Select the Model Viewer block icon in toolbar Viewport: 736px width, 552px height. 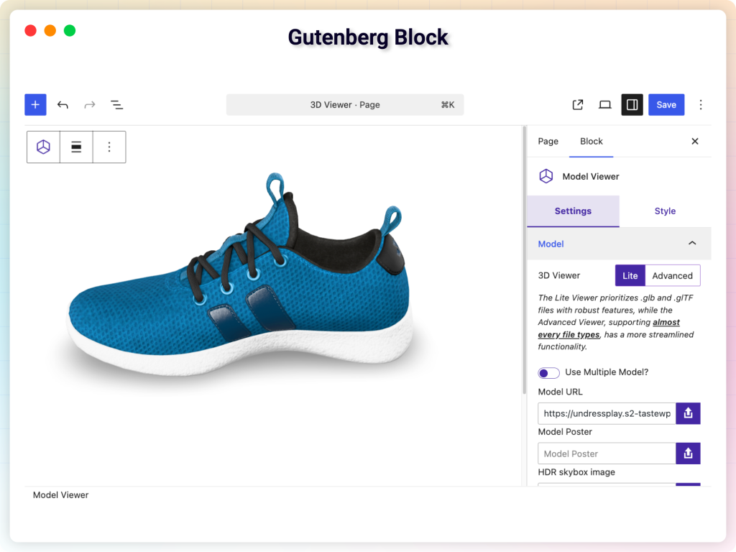pyautogui.click(x=43, y=147)
